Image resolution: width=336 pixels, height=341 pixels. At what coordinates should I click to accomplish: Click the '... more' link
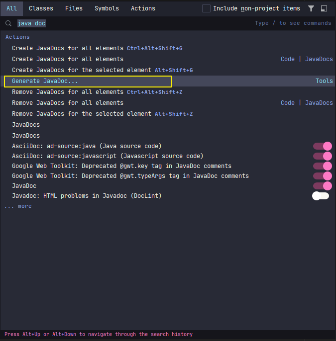click(18, 206)
